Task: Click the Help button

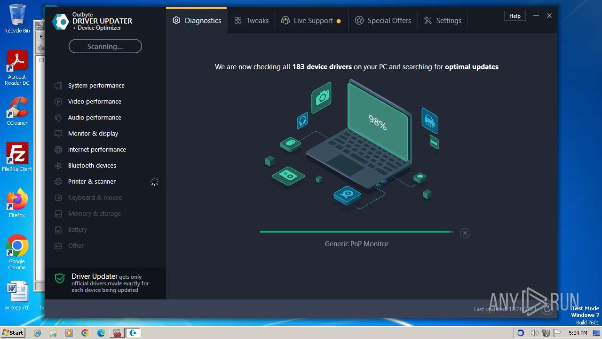Action: (x=515, y=16)
